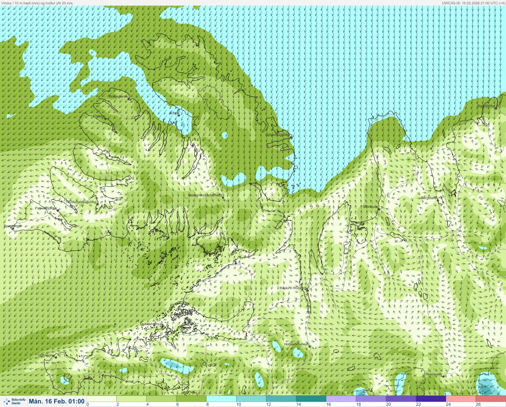Click the Stykkishólmur station label

tap(151, 324)
